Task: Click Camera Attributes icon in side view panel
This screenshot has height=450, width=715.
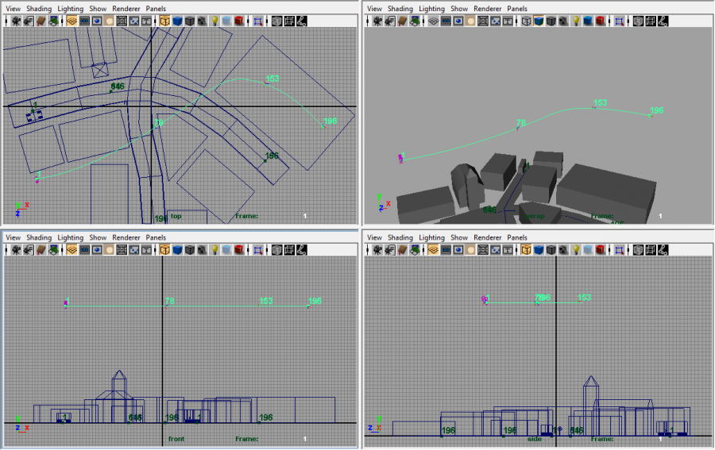Action: point(390,250)
